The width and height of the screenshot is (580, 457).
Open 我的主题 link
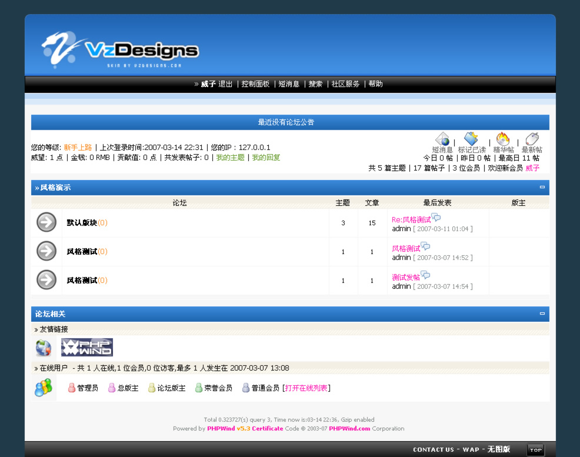click(231, 158)
